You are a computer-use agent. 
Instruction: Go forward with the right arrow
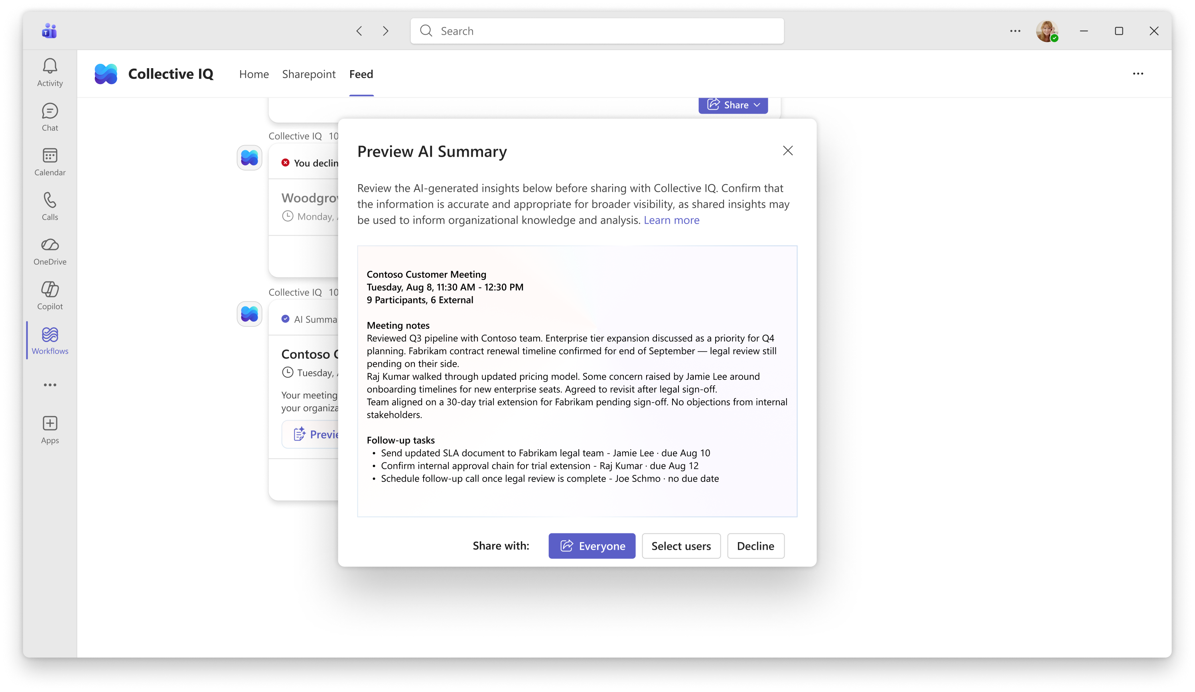click(x=386, y=31)
